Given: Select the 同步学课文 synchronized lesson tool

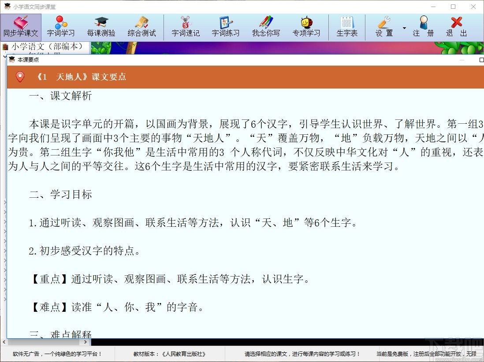Looking at the screenshot, I should tap(21, 26).
